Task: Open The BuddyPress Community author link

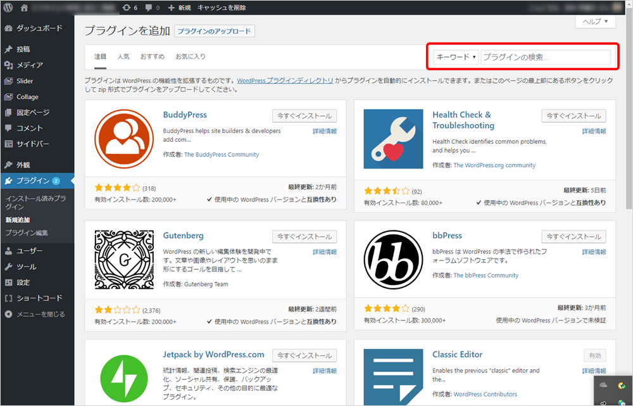Action: click(x=221, y=155)
